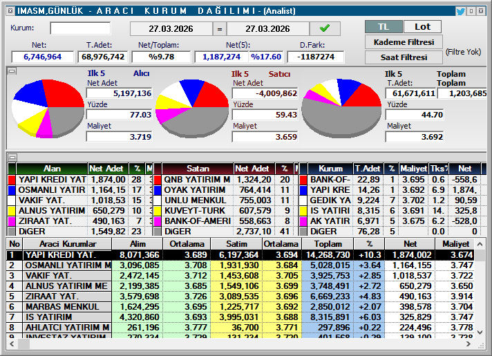
Task: Sort by the Toplam column header
Action: pos(328,244)
